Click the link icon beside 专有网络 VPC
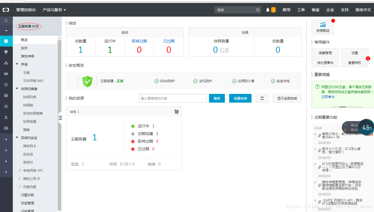Image resolution: width=374 pixels, height=212 pixels. (x=20, y=171)
